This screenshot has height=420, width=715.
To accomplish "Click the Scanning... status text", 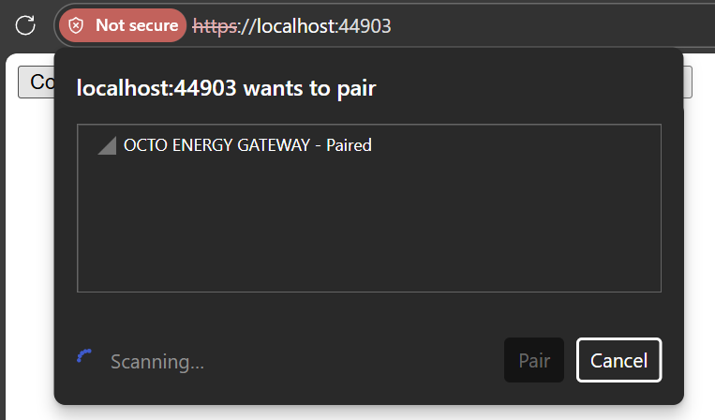I will click(x=157, y=362).
